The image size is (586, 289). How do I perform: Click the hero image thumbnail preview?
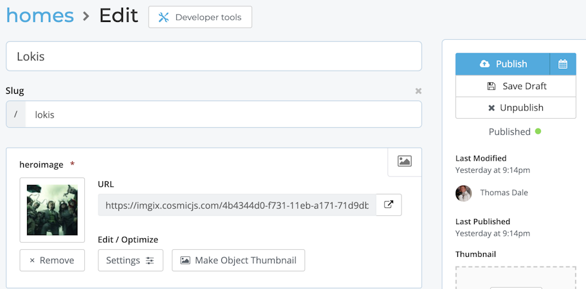(52, 210)
